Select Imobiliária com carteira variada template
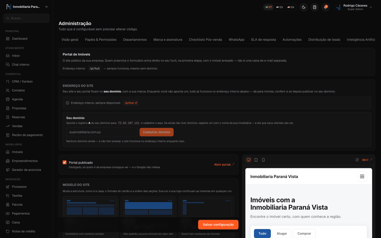 click(x=90, y=217)
